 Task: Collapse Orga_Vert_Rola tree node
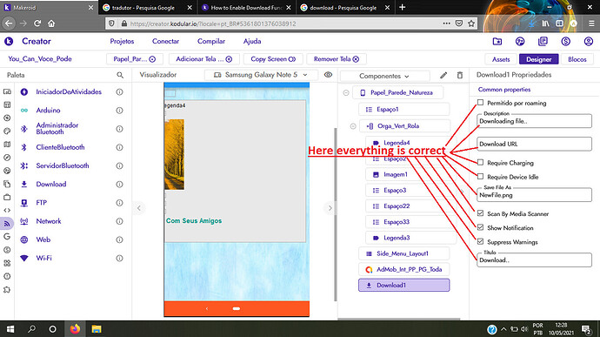click(353, 126)
